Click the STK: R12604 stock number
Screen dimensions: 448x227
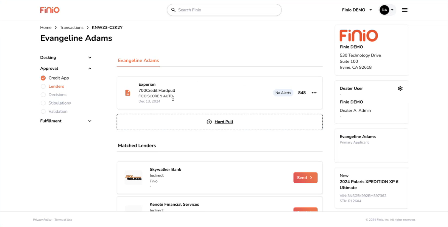(350, 201)
